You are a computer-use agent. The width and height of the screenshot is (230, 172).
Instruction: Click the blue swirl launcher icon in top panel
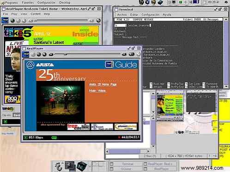[x=147, y=2]
